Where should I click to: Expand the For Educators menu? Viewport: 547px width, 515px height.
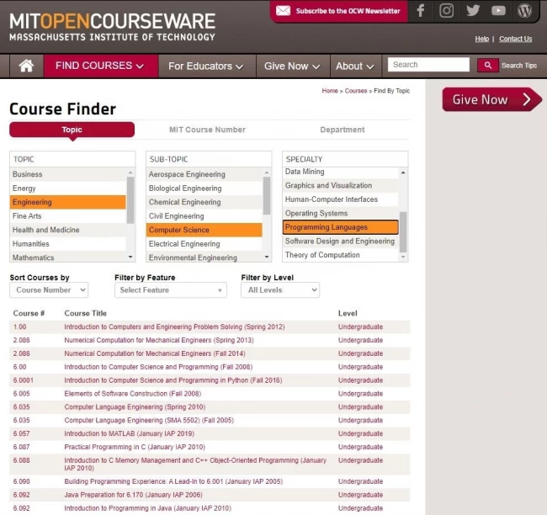coord(205,66)
